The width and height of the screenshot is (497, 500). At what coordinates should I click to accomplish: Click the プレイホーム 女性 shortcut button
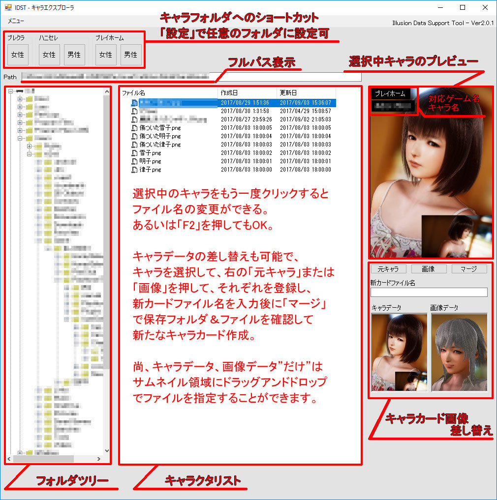[106, 55]
